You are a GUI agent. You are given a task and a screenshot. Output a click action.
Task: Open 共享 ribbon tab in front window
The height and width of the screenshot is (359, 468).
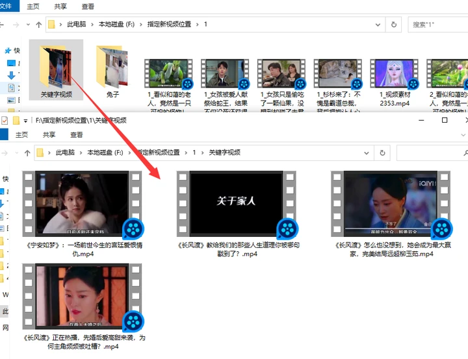(x=49, y=135)
